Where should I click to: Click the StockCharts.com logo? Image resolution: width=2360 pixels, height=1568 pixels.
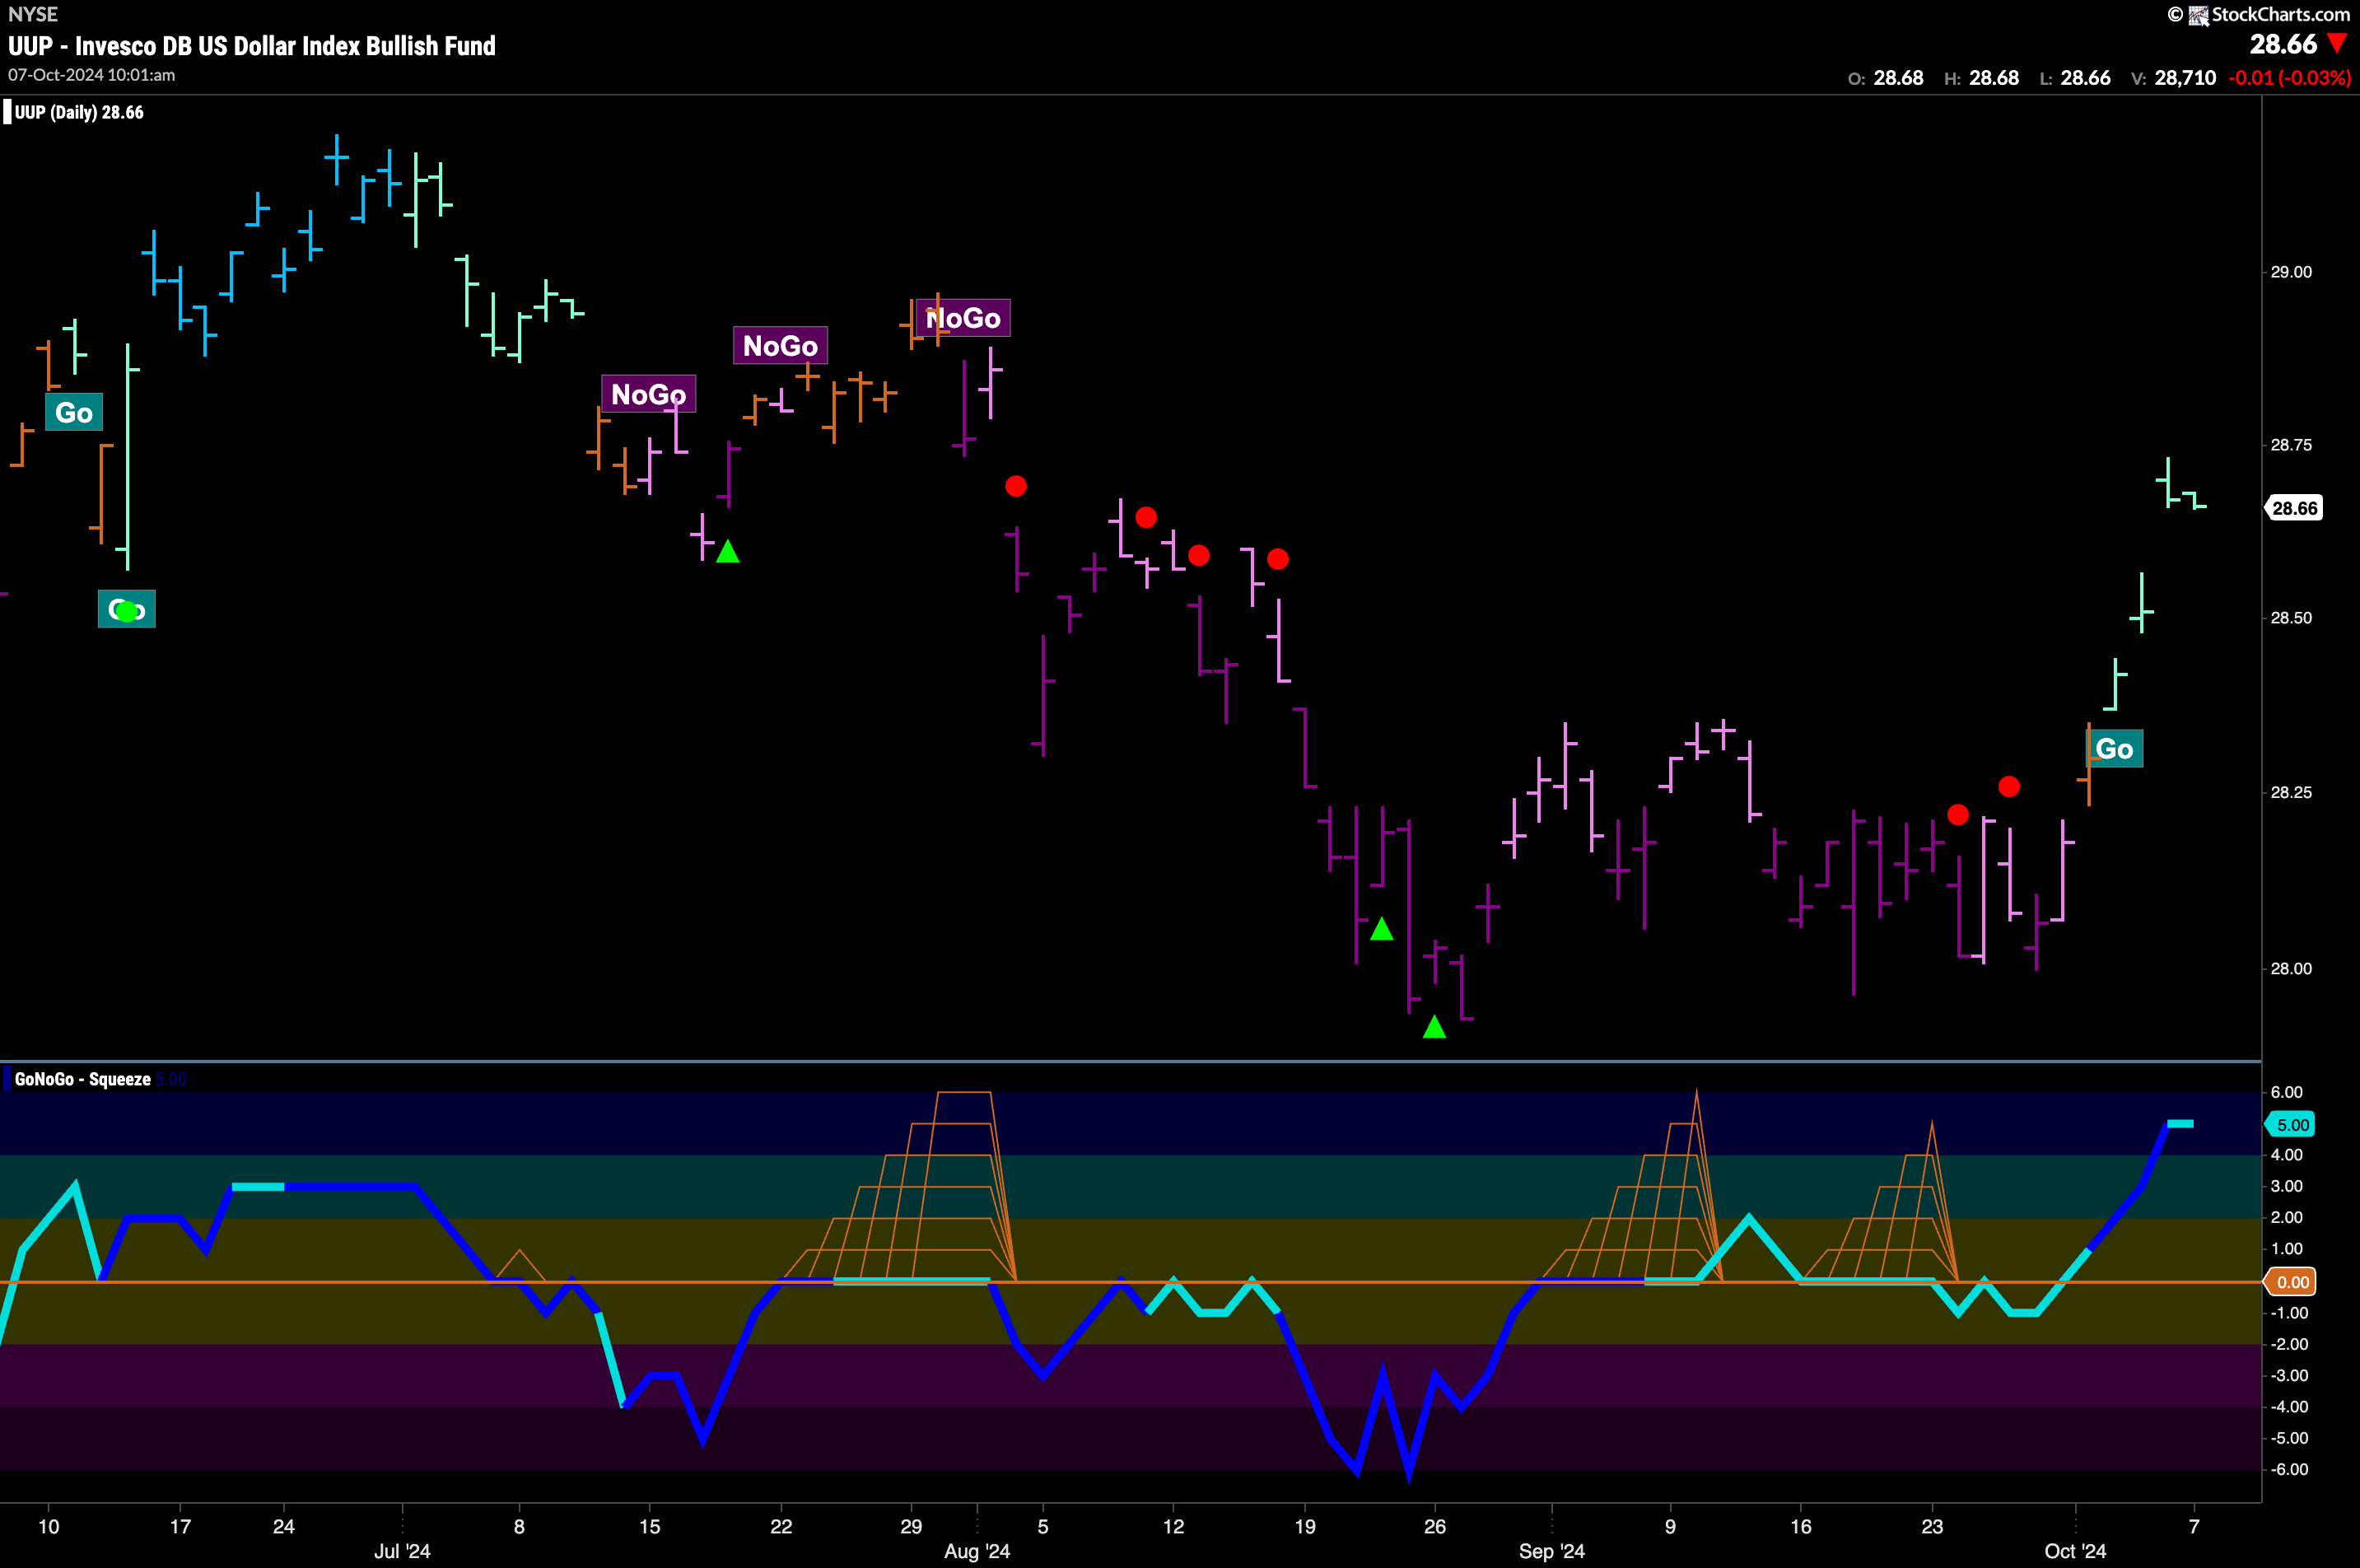2258,14
